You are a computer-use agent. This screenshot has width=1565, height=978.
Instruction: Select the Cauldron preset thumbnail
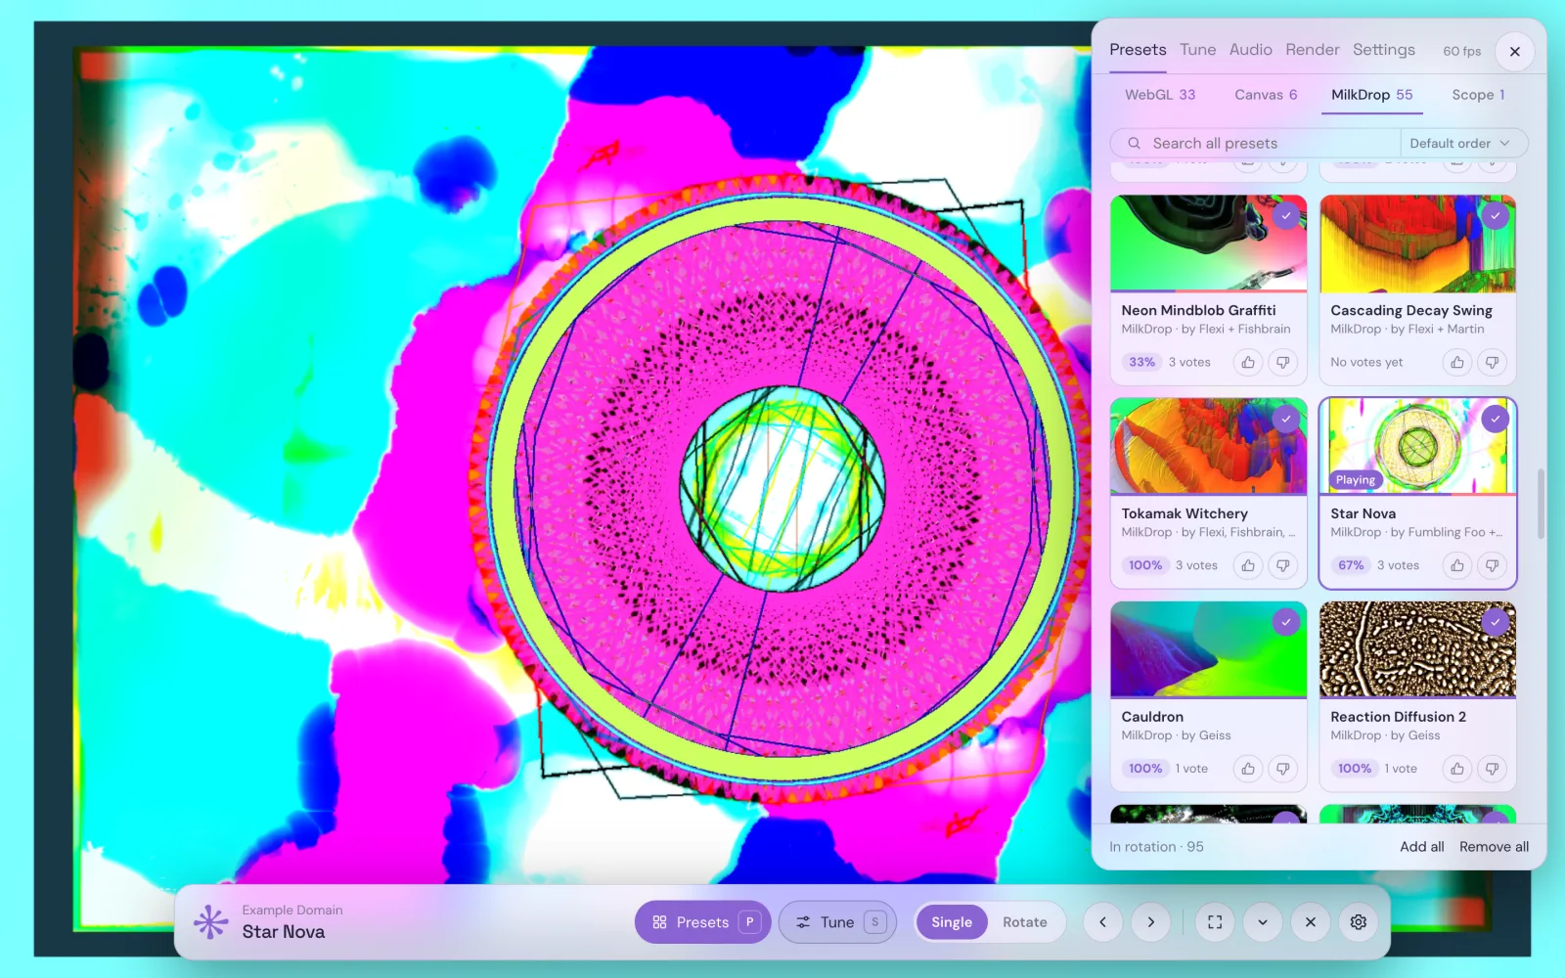point(1209,649)
